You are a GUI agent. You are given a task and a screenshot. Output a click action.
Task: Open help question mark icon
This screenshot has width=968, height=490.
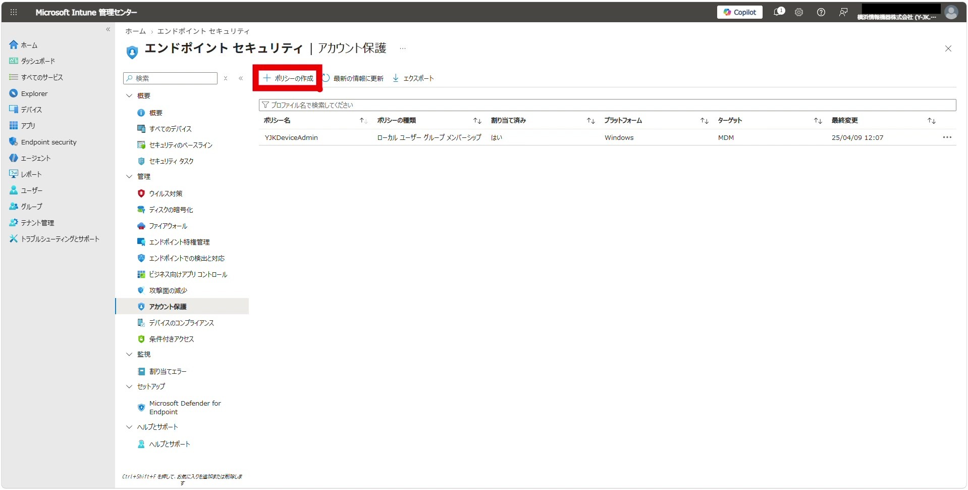(821, 12)
